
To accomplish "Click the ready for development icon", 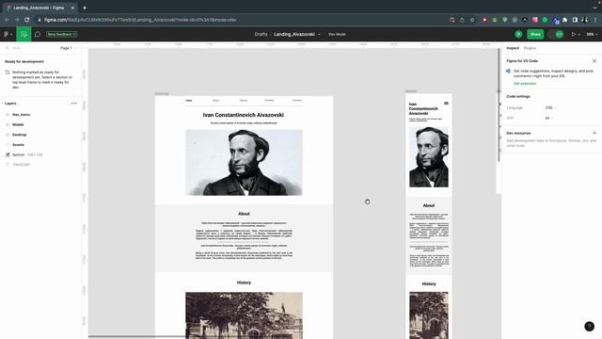I will coord(8,73).
